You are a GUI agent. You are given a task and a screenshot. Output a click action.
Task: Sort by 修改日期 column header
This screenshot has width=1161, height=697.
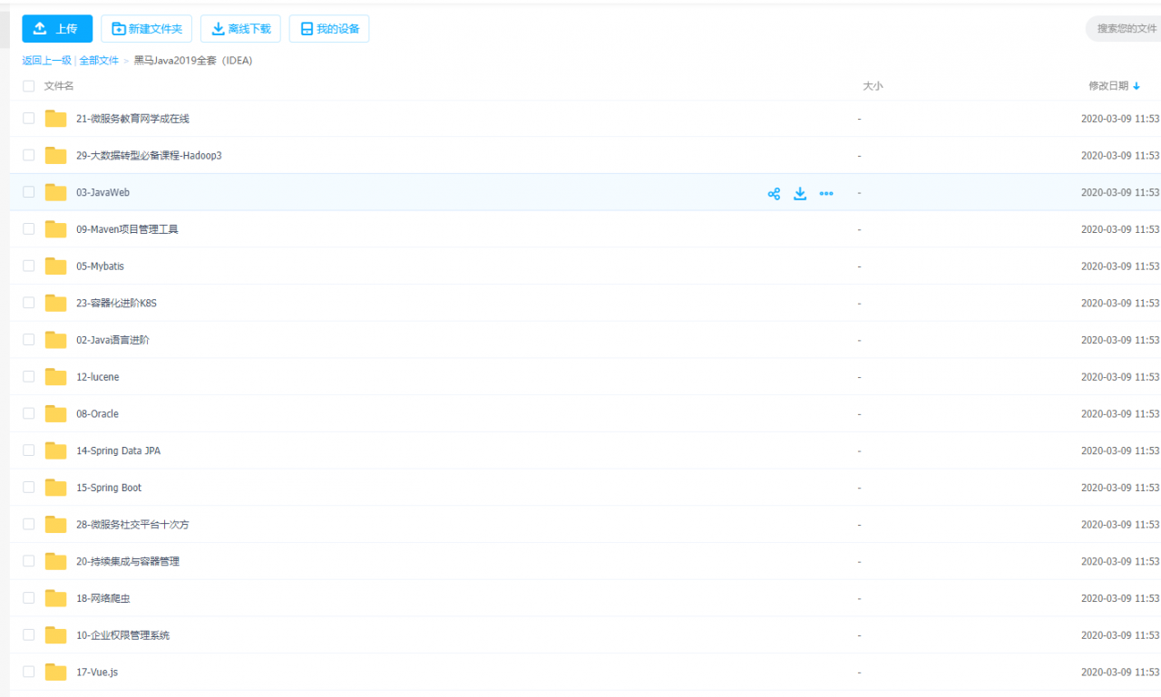[x=1108, y=86]
